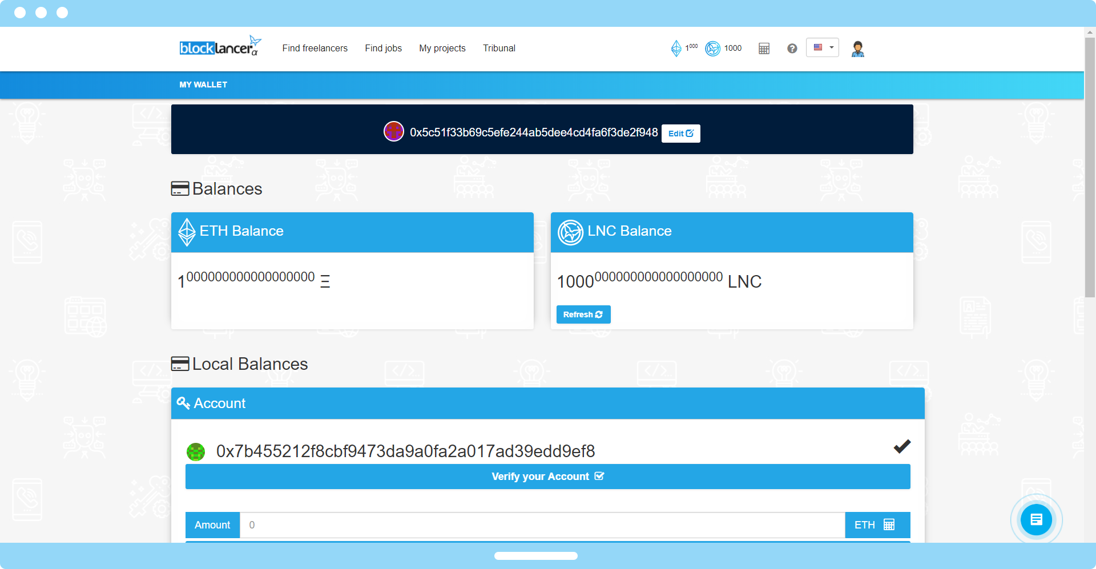Open the chat widget floating button
Screen dimensions: 1096x569
click(x=1036, y=519)
